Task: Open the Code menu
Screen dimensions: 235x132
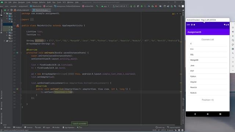Action: click(28, 2)
